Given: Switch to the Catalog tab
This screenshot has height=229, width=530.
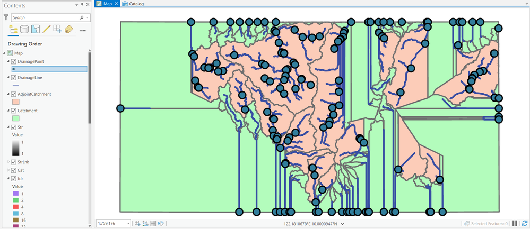Looking at the screenshot, I should [x=133, y=4].
